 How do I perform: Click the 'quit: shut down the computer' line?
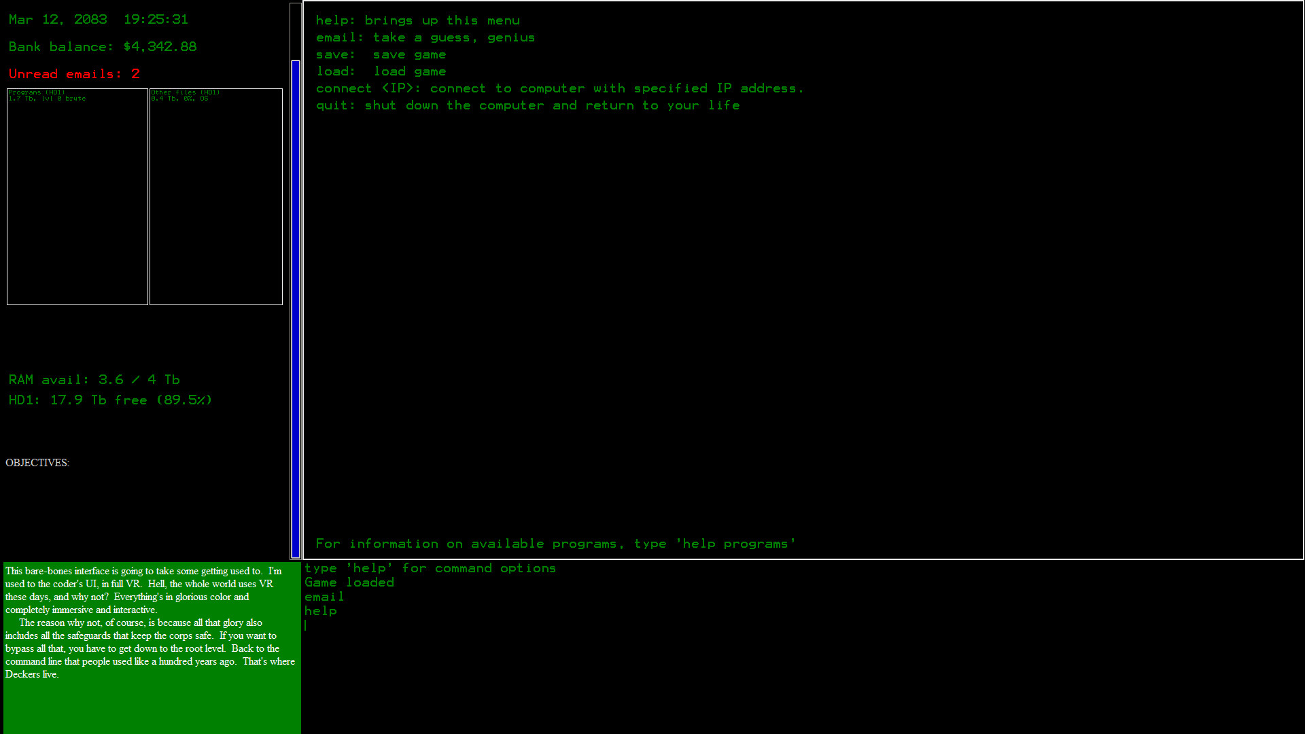point(527,105)
